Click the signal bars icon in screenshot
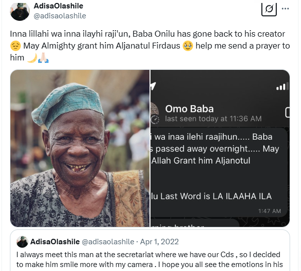The height and width of the screenshot is (271, 301). pyautogui.click(x=281, y=87)
